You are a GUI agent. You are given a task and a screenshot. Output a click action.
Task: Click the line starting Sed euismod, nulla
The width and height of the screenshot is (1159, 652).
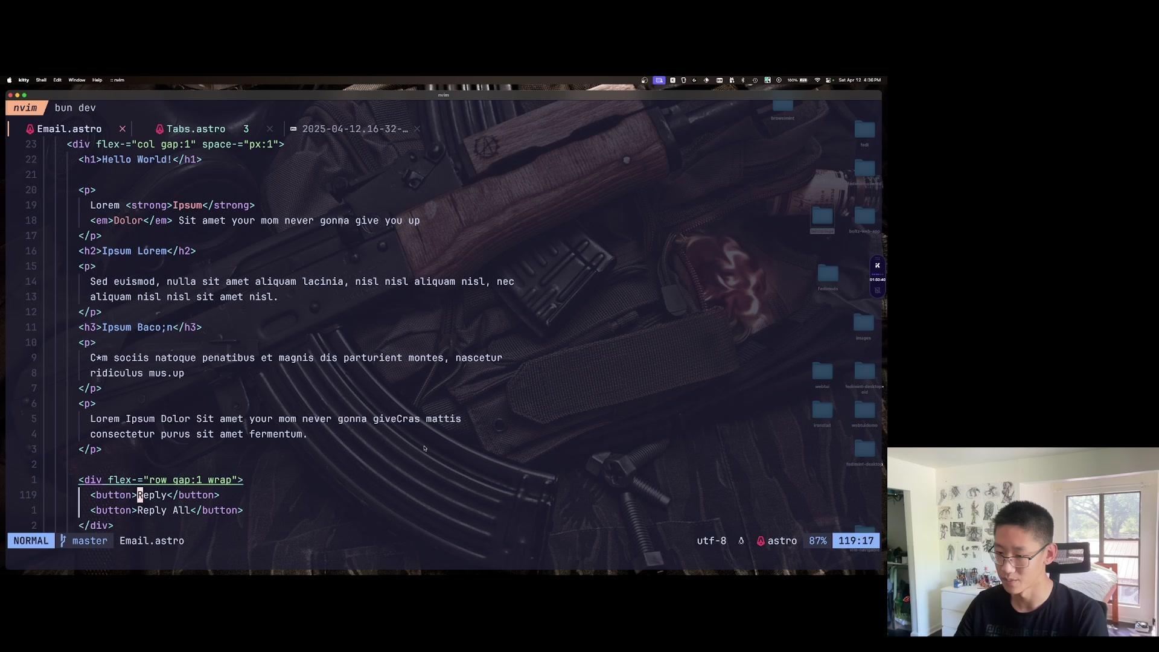click(302, 282)
